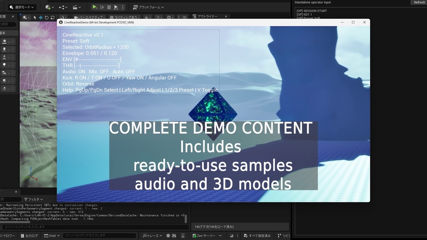The image size is (427, 240).
Task: Choose the scale tool in viewport
Action: [52, 17]
